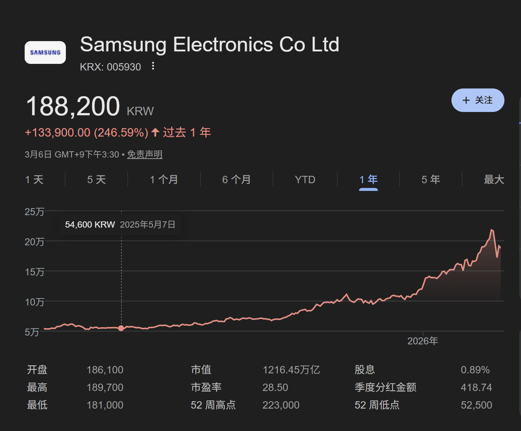Click the 52 周高点 value 223,000

(281, 405)
